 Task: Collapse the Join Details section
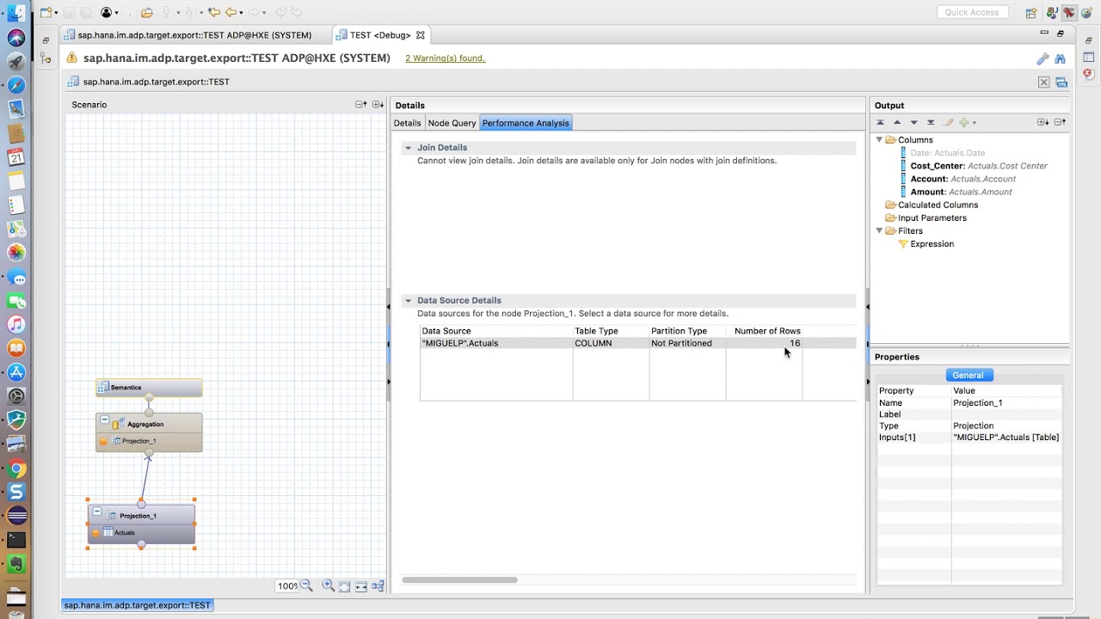(408, 148)
